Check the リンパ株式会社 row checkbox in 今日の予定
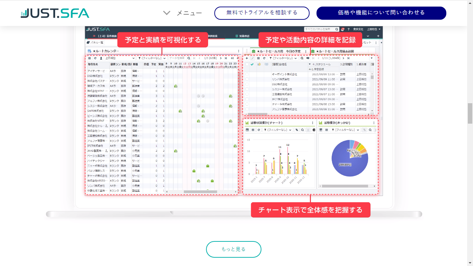The image size is (473, 266). [247, 79]
